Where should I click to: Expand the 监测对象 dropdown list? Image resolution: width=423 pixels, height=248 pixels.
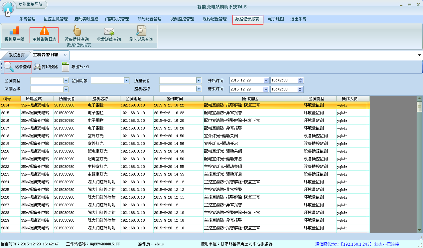(x=126, y=80)
